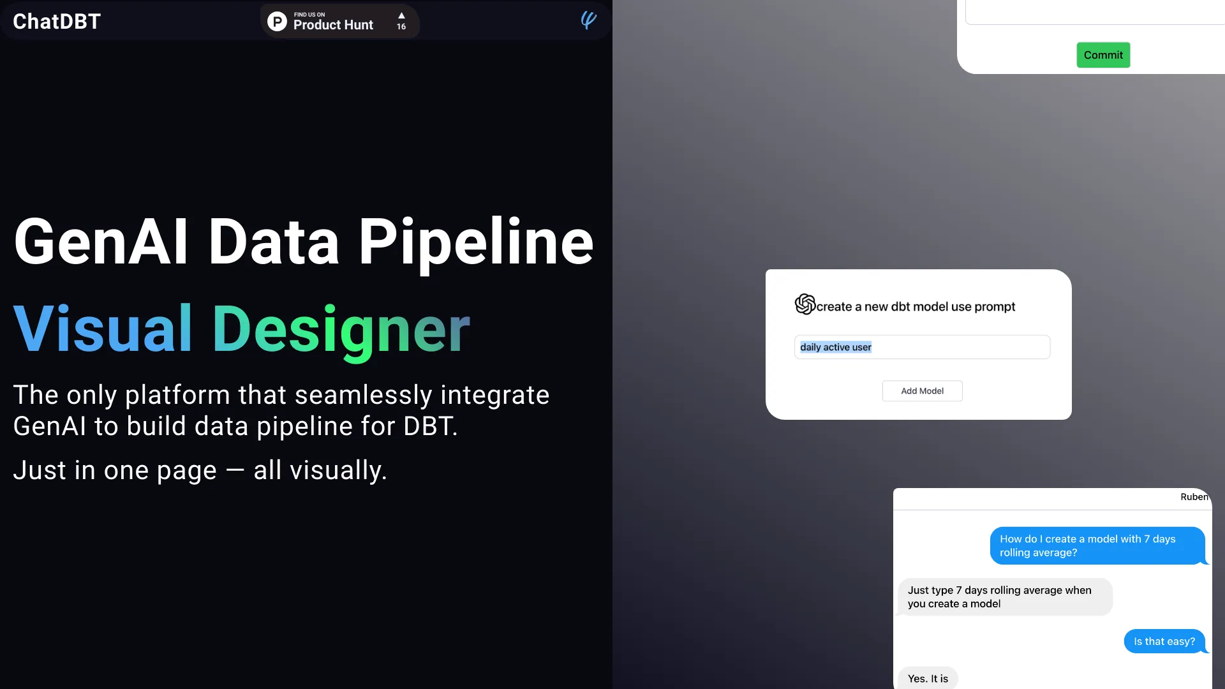The image size is (1225, 689).
Task: Click the Product Hunt 'P' badge icon
Action: [277, 20]
